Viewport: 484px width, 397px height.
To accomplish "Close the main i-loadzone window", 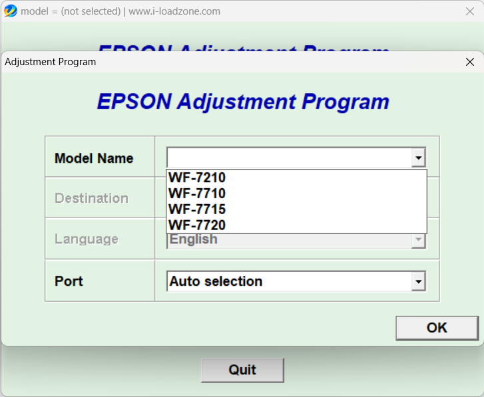I will coord(469,11).
